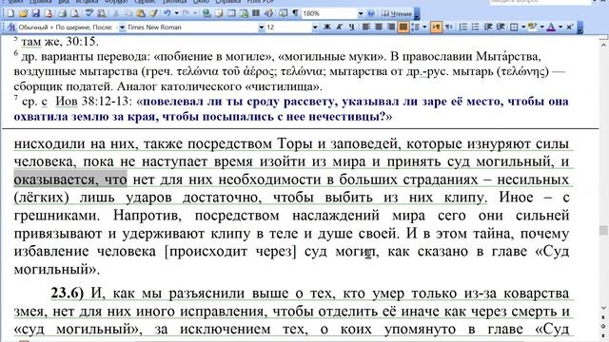609x342 pixels.
Task: Open the Tables and Borders toolbar icon
Action: [x=219, y=13]
